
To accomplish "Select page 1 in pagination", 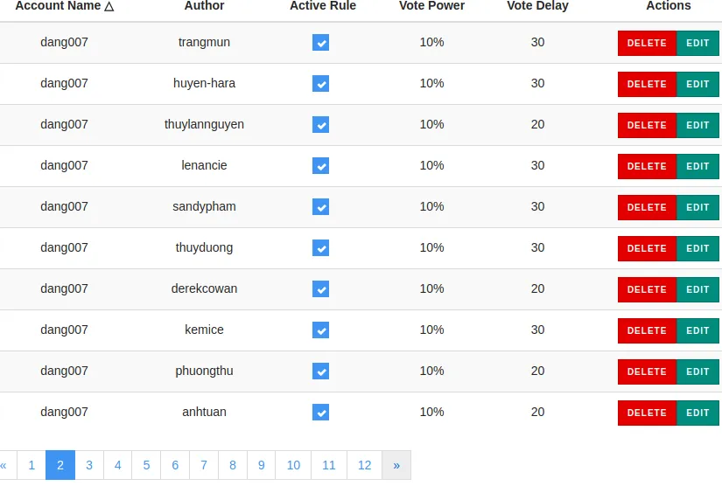I will coord(32,465).
